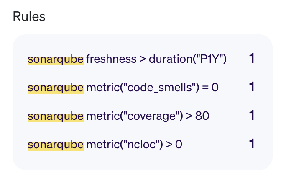This screenshot has width=281, height=186.
Task: Click the Rules section heading
Action: [29, 16]
